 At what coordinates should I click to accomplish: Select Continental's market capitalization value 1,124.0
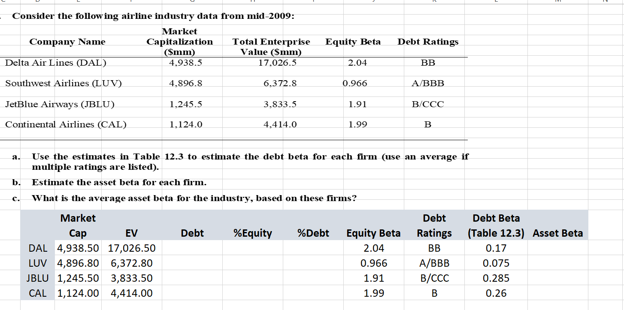(x=186, y=124)
